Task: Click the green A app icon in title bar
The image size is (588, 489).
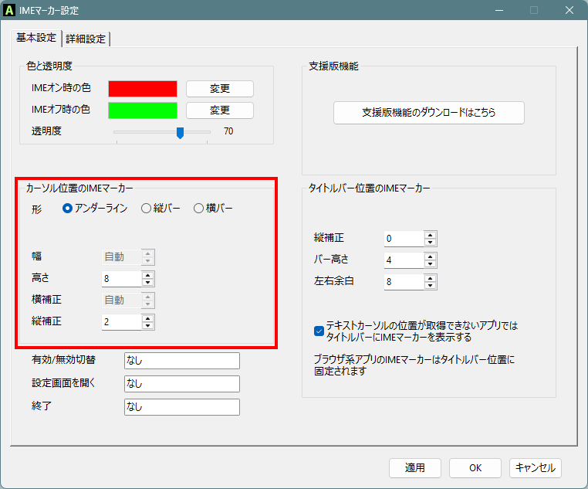Action: (9, 10)
